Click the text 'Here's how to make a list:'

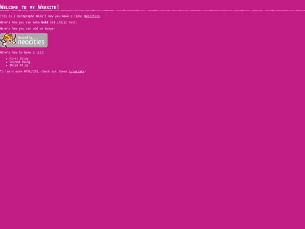(x=22, y=53)
